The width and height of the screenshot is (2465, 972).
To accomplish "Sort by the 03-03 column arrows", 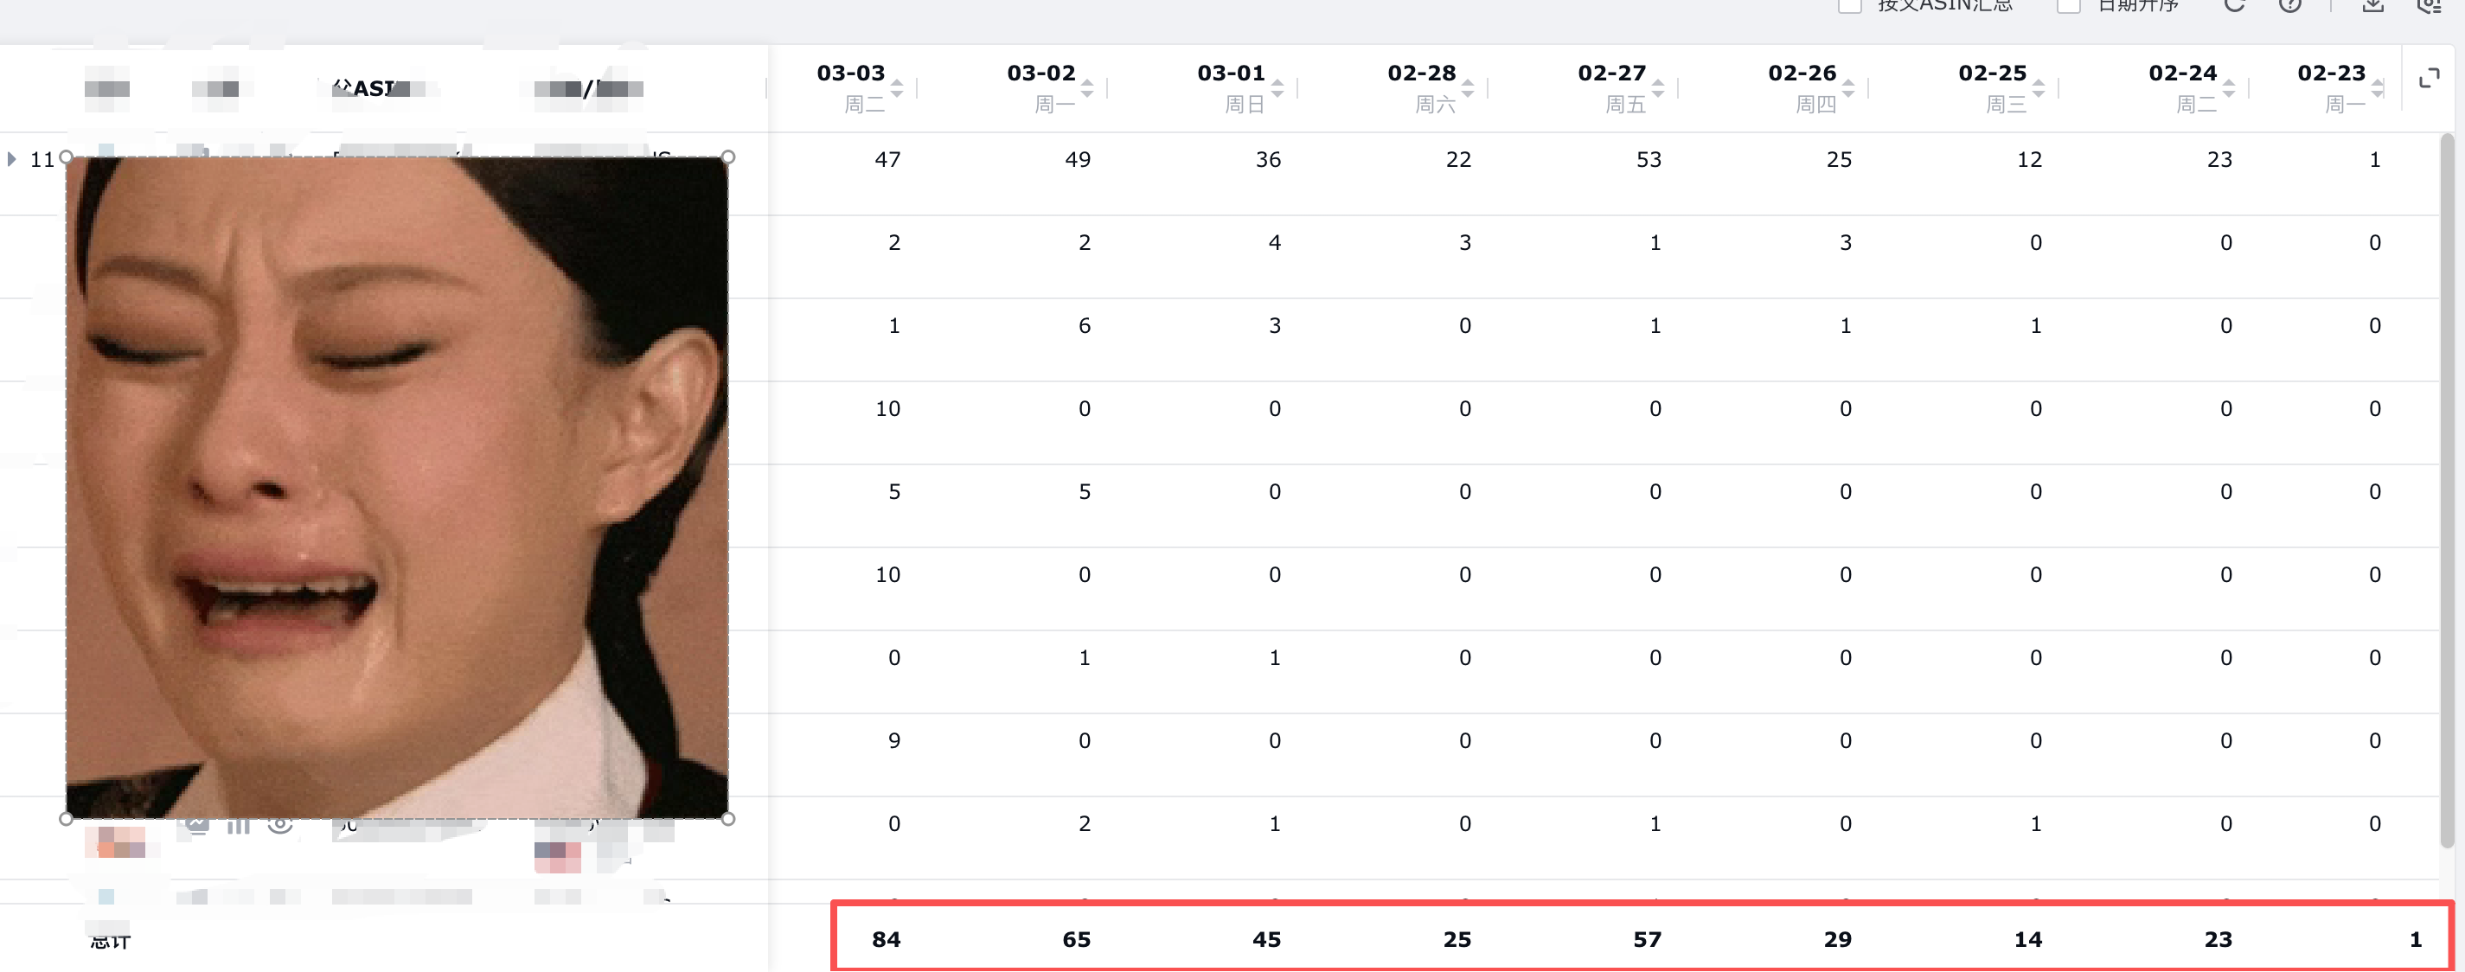I will (x=897, y=88).
